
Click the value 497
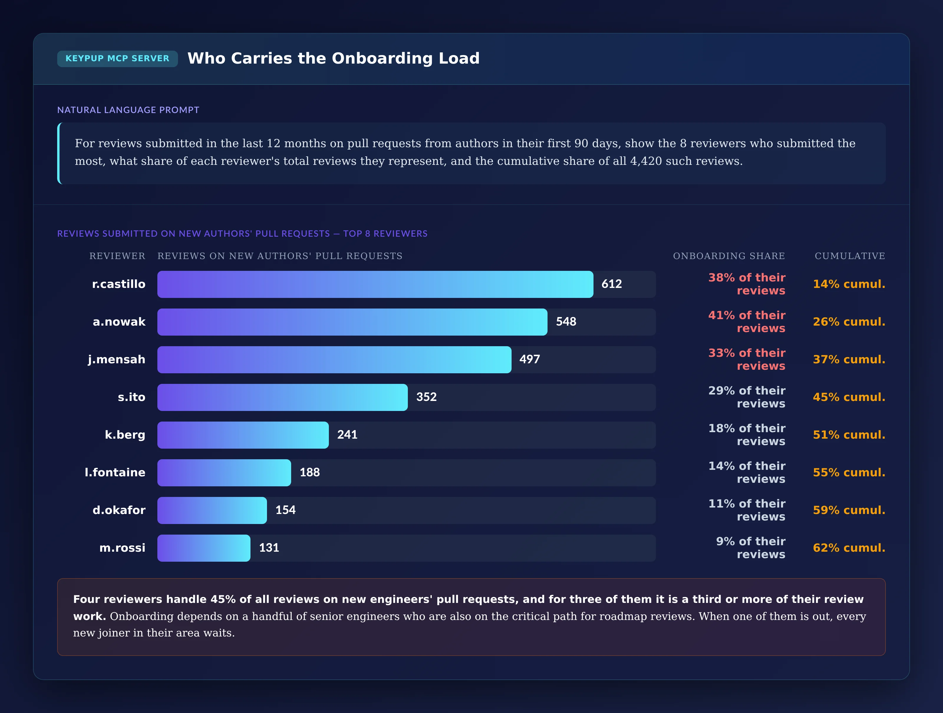[530, 359]
